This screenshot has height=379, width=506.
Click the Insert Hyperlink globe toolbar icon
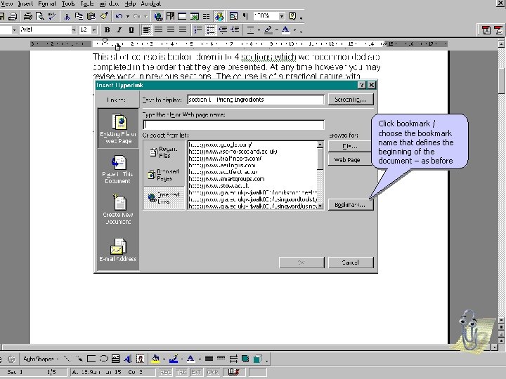pyautogui.click(x=158, y=15)
